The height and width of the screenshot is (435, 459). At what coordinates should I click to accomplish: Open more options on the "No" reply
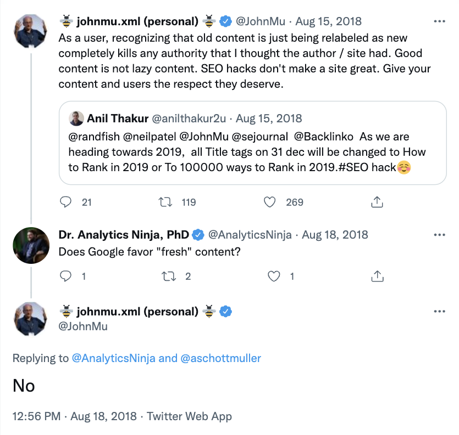pyautogui.click(x=439, y=312)
